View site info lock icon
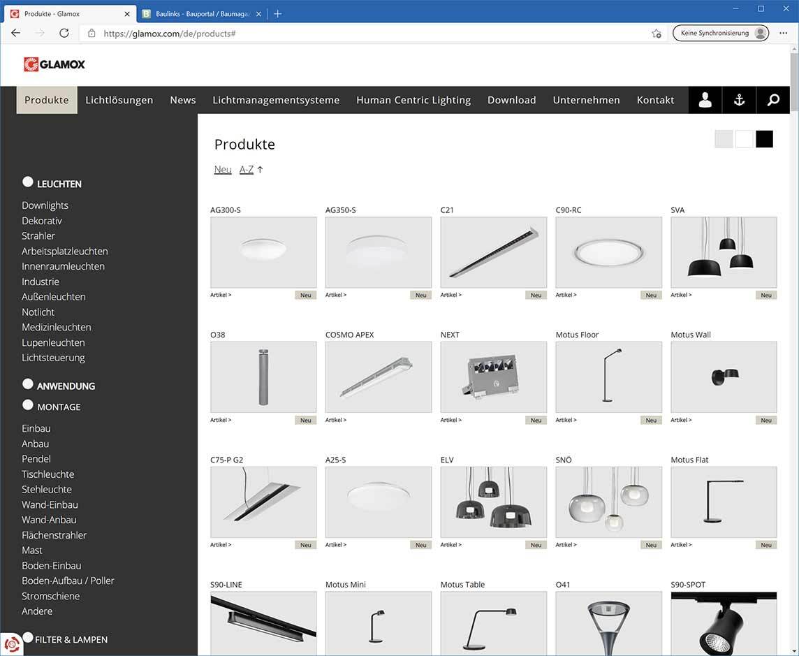Image resolution: width=799 pixels, height=656 pixels. (91, 33)
